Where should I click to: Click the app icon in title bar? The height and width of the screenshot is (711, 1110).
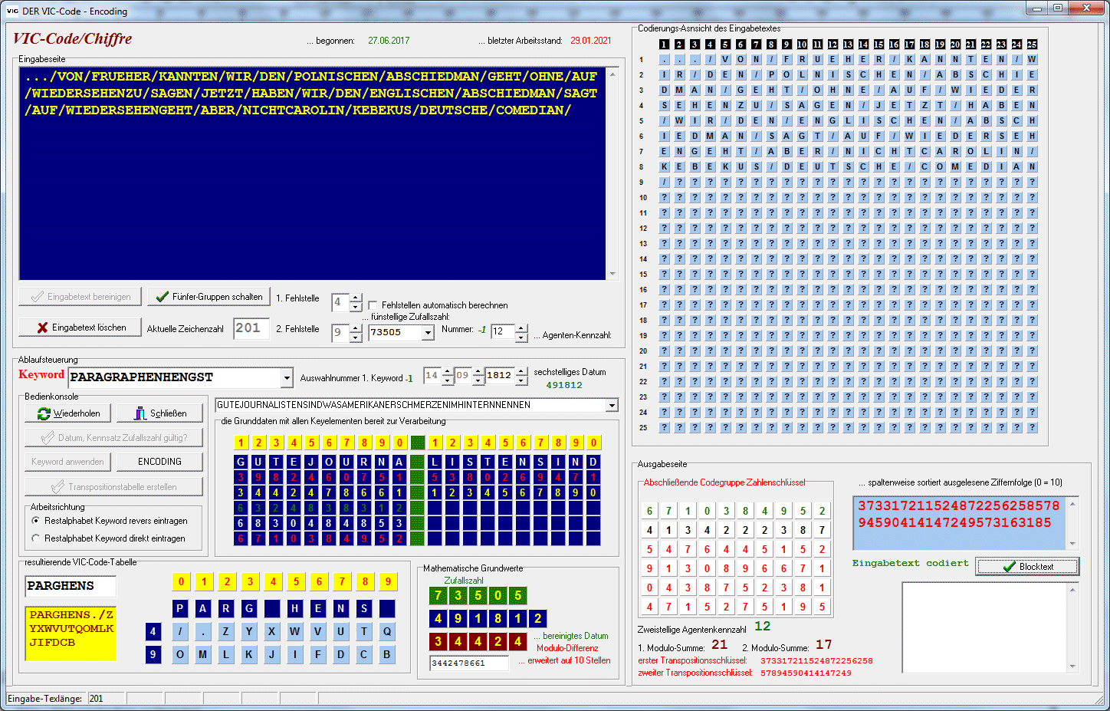pos(12,11)
